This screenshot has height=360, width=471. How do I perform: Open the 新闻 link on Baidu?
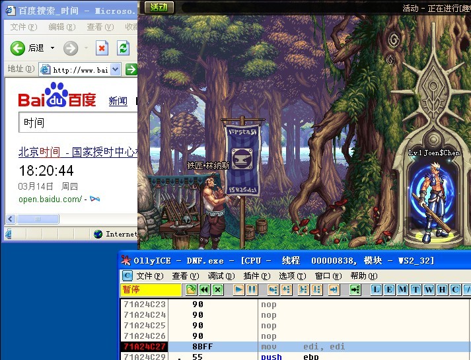118,101
